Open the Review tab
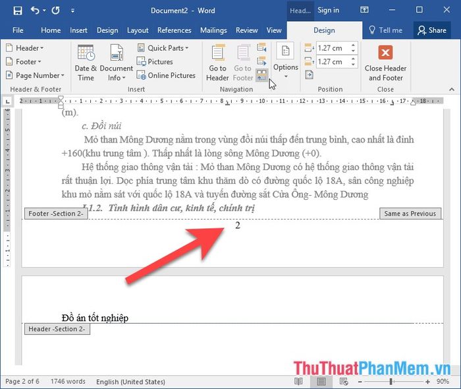Image resolution: width=461 pixels, height=389 pixels. [x=247, y=30]
